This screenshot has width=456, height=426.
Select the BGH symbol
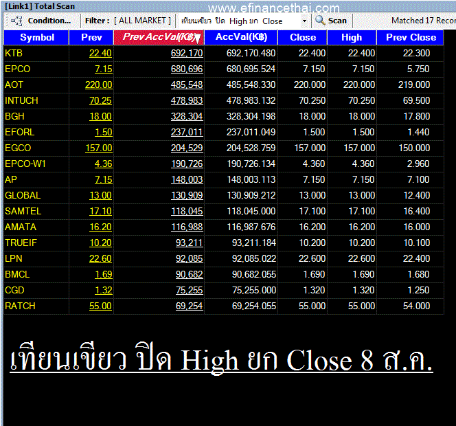click(x=14, y=116)
